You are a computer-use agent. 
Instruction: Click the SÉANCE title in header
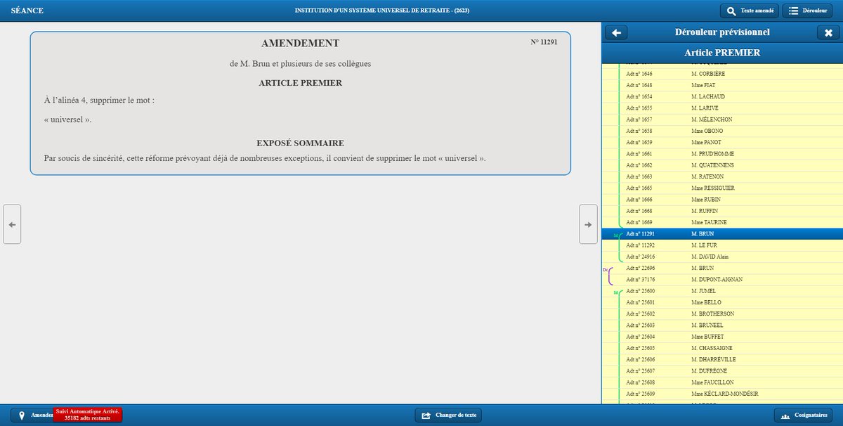27,11
